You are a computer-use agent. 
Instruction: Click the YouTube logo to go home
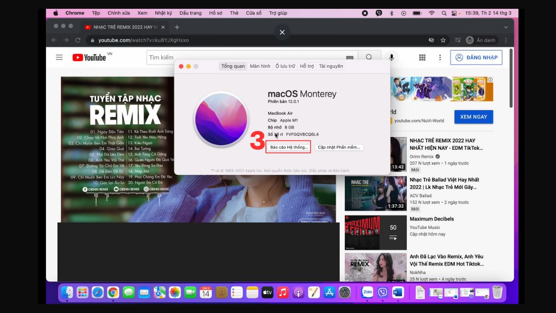[89, 57]
